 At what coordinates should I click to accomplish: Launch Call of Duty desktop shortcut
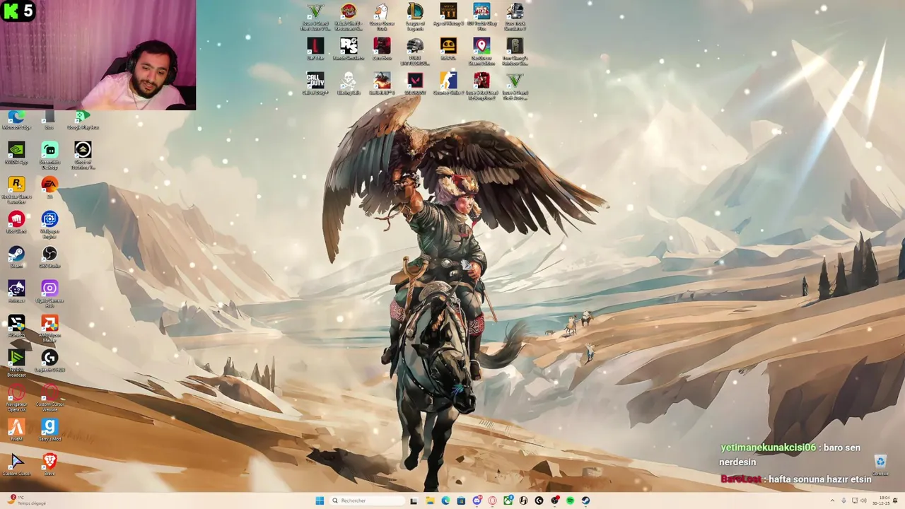tap(315, 83)
